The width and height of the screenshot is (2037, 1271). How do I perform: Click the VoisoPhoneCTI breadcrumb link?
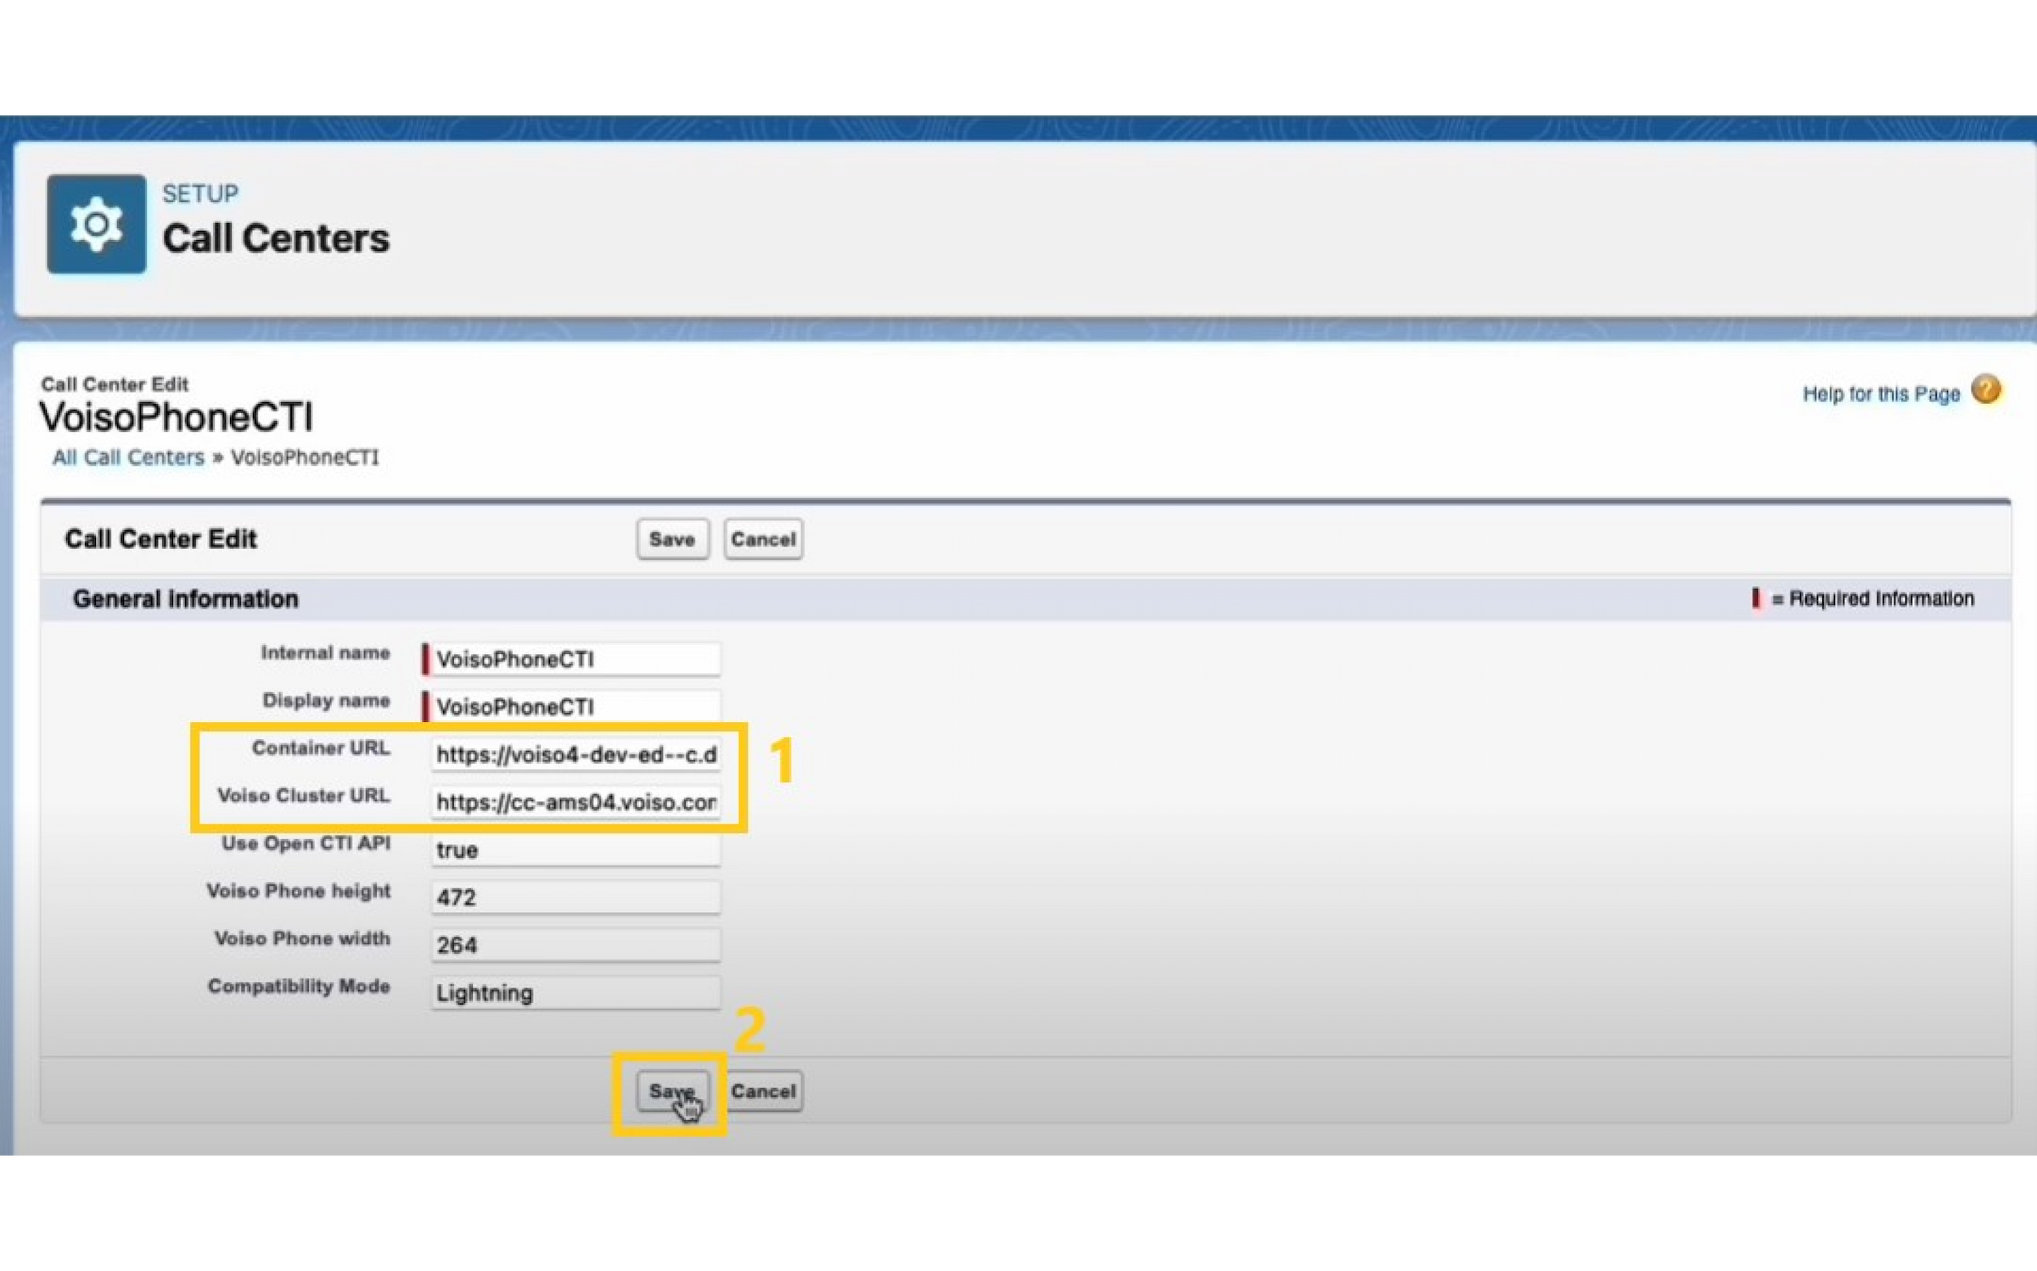(305, 456)
